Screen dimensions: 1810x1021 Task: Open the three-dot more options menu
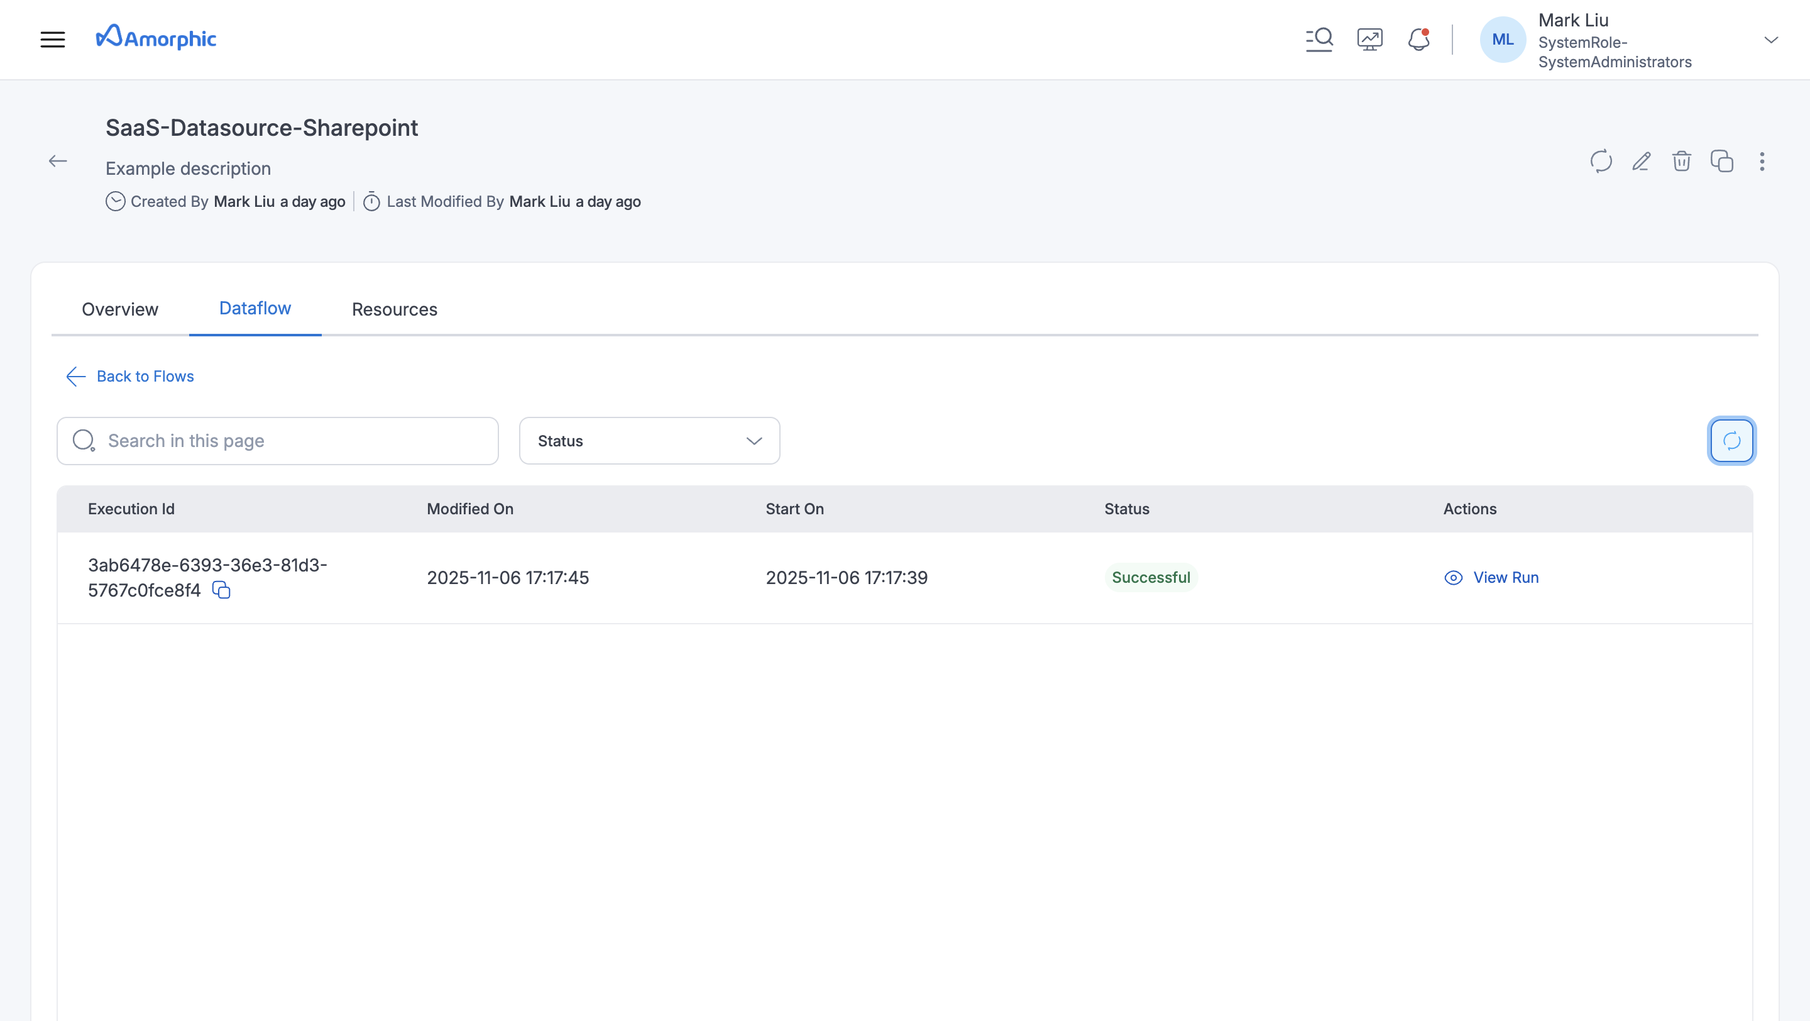click(1762, 162)
